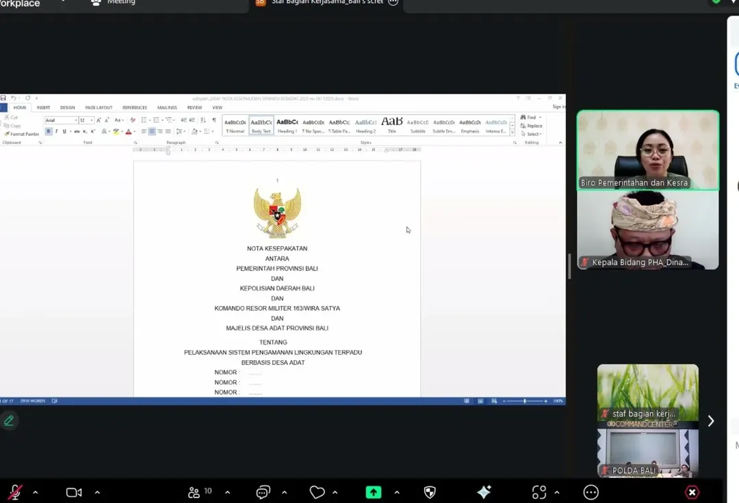739x503 pixels.
Task: Expand video options arrow beside camera
Action: (x=97, y=492)
